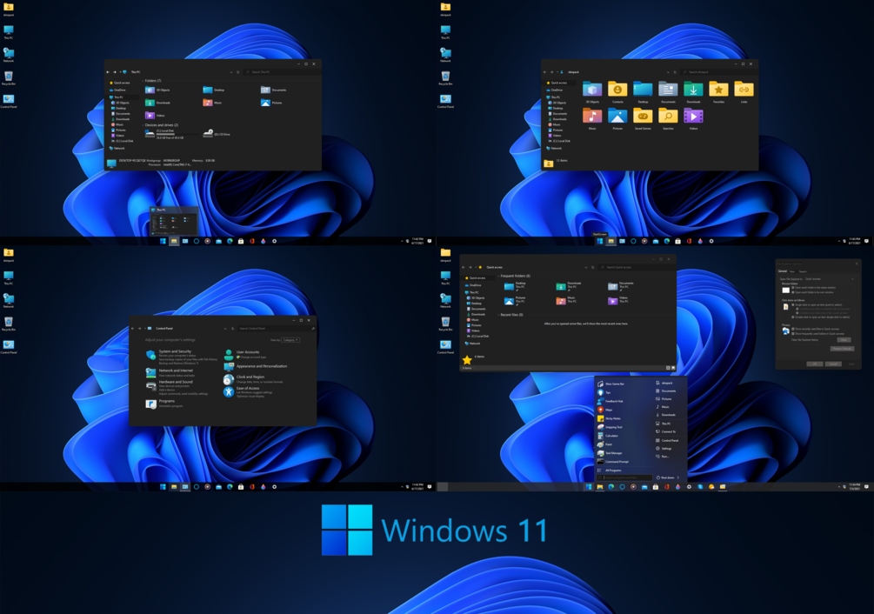Open 'Open File Explorer to' dropdown in options dialog
This screenshot has height=614, width=874.
[x=830, y=278]
